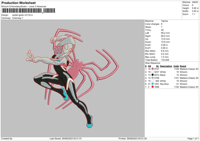Select the Trims value '40'
200x141 pixels.
pyautogui.click(x=162, y=30)
